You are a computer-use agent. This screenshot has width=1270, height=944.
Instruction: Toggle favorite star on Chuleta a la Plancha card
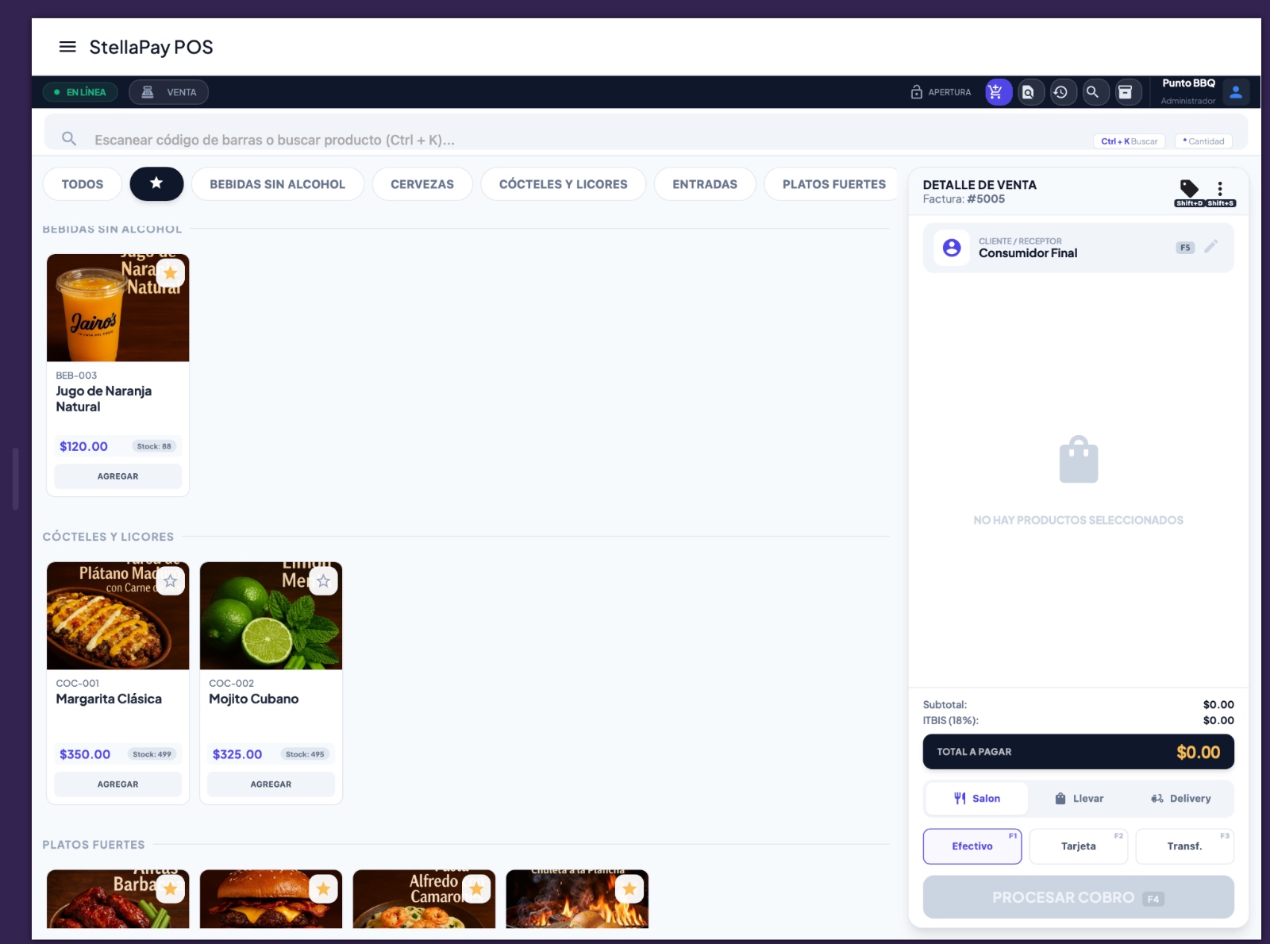(x=629, y=889)
